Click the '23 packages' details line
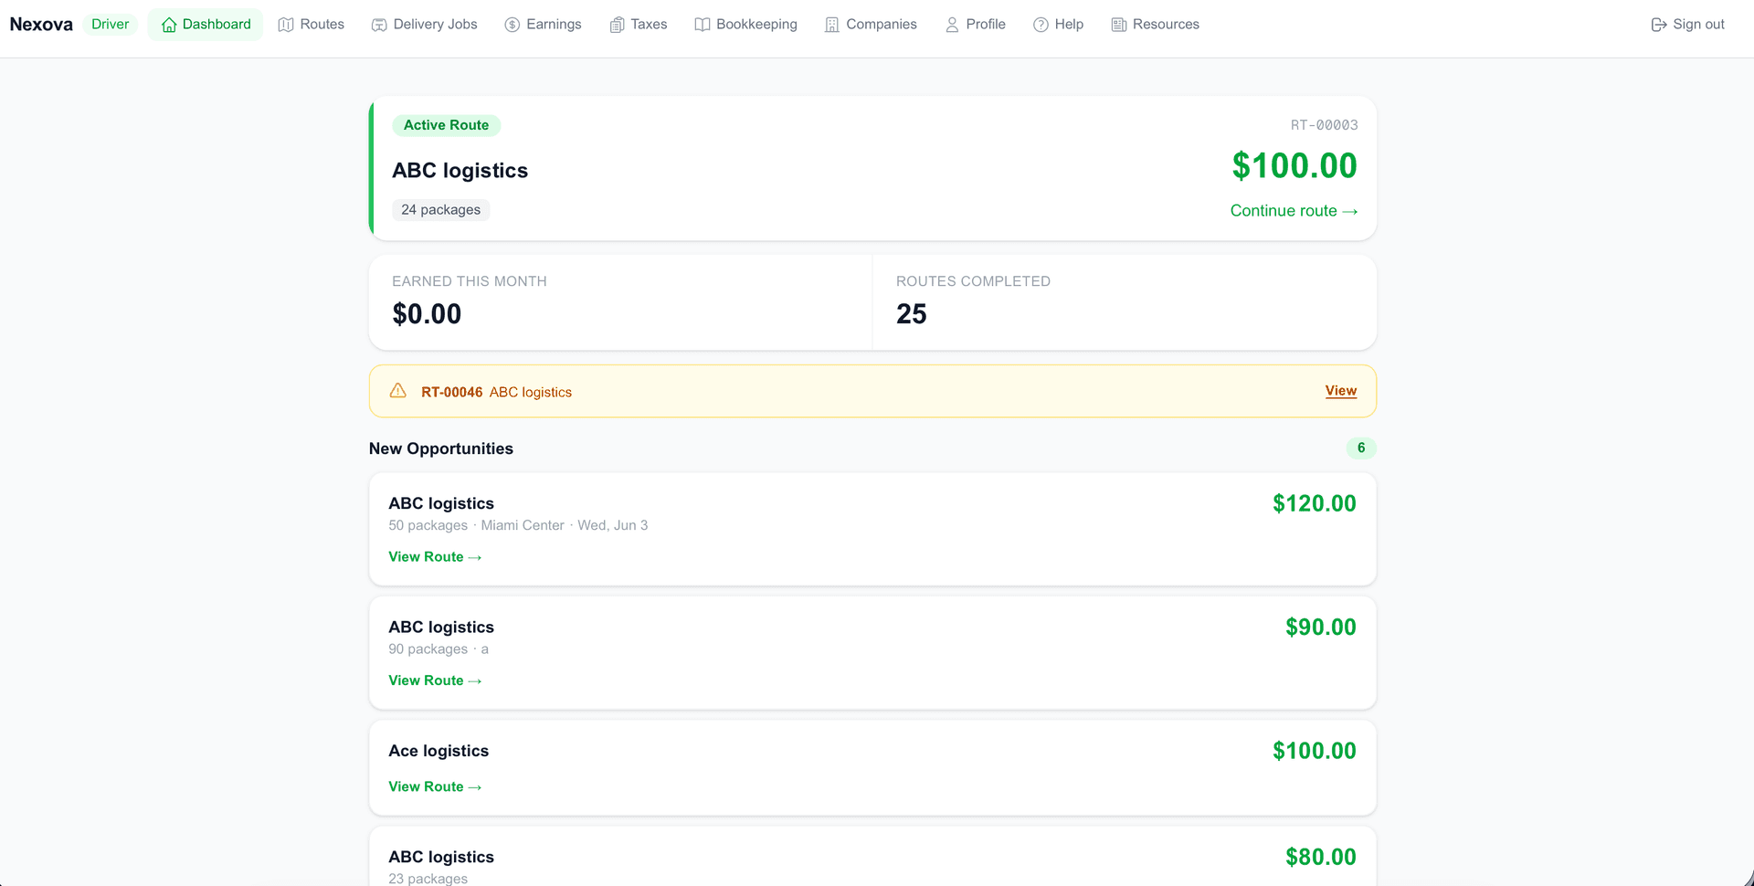 (x=428, y=879)
